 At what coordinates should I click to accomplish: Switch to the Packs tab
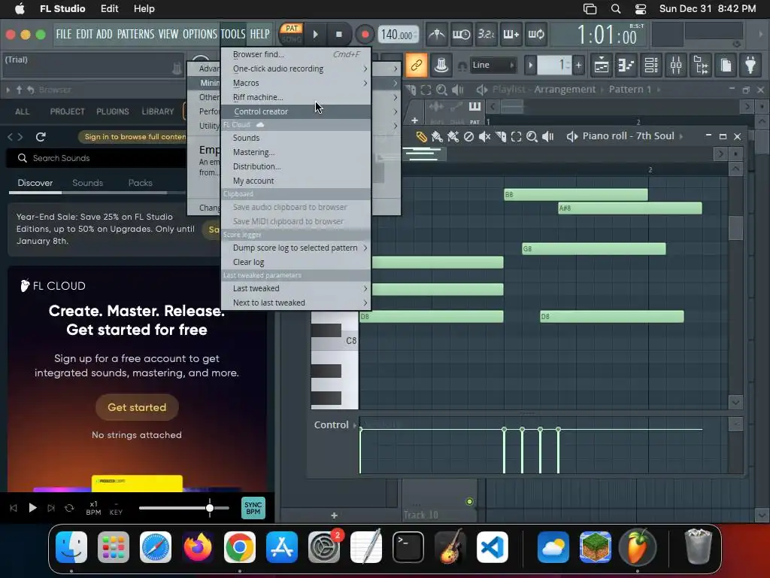pos(141,183)
